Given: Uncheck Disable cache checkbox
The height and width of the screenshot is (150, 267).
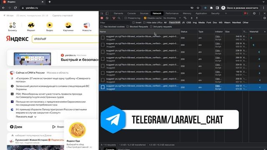Looking at the screenshot, I should coord(145,18).
